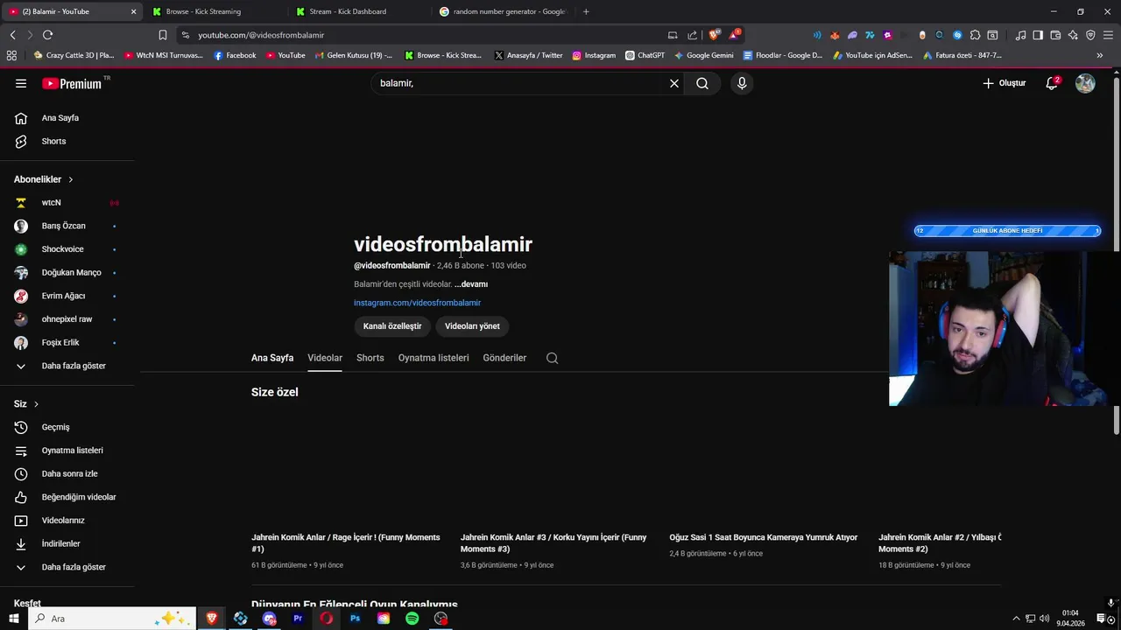Expand channel description with ...devamı
1121x630 pixels.
coord(471,284)
